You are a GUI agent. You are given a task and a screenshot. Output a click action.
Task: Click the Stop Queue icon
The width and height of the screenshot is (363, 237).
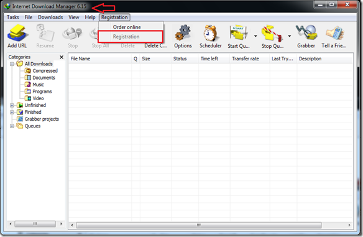click(x=272, y=33)
